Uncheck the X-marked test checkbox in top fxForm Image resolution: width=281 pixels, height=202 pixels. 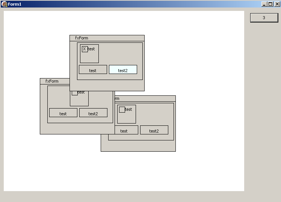85,49
